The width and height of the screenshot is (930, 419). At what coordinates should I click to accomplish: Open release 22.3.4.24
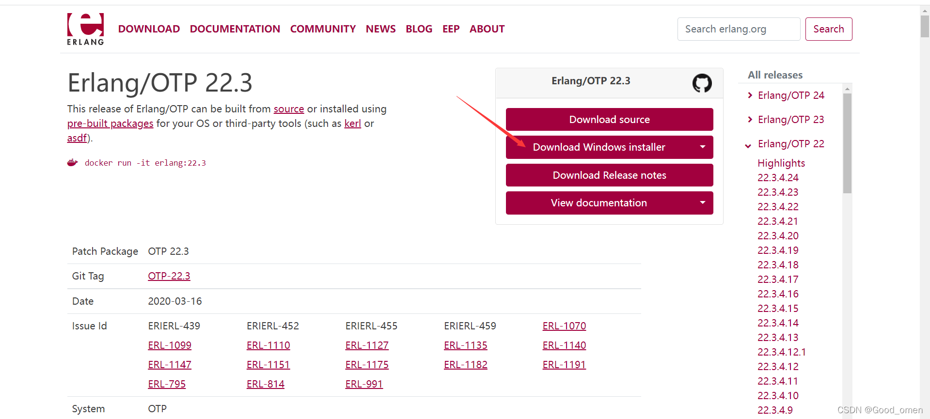778,178
